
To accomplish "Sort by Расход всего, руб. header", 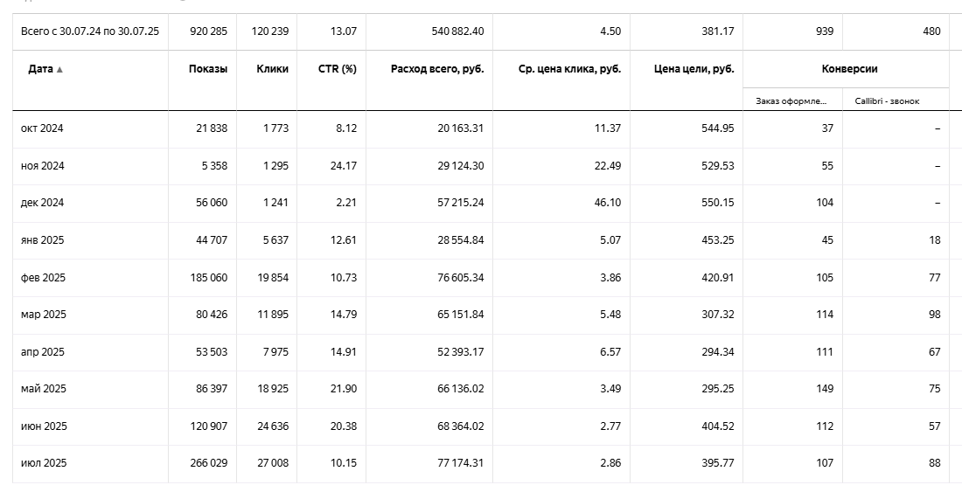I will coord(436,69).
